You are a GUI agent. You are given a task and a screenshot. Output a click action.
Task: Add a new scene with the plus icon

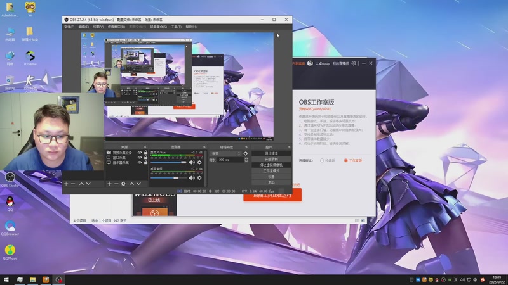click(x=66, y=184)
